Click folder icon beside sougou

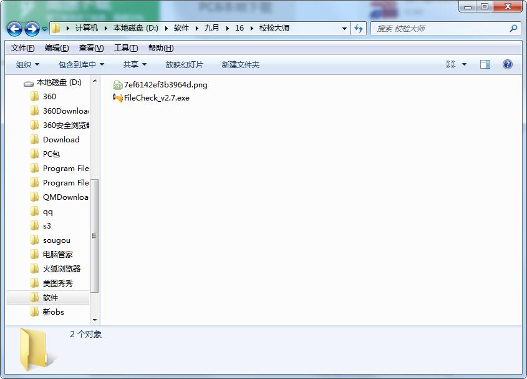click(34, 240)
